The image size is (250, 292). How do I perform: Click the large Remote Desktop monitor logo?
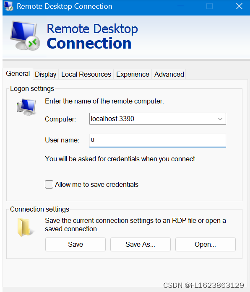25,36
